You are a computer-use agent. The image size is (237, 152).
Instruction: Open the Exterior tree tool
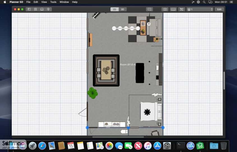pyautogui.click(x=48, y=9)
